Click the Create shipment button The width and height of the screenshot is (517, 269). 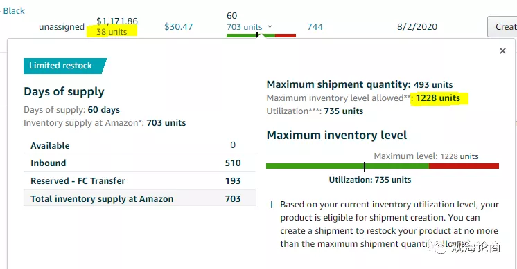pyautogui.click(x=502, y=27)
